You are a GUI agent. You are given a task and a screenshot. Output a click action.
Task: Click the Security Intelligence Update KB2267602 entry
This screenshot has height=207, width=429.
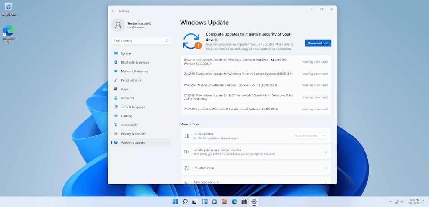256,62
